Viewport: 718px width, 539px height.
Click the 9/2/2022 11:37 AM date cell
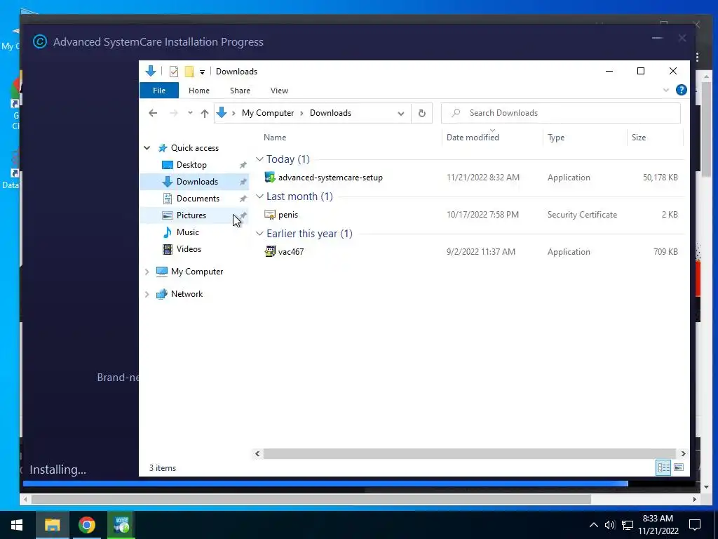click(x=480, y=252)
